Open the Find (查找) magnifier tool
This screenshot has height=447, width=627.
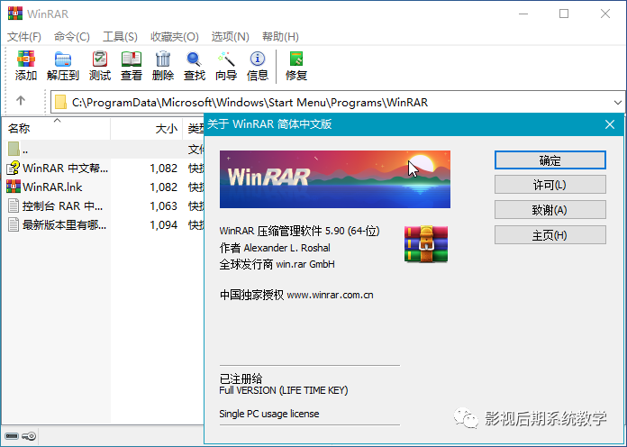195,66
